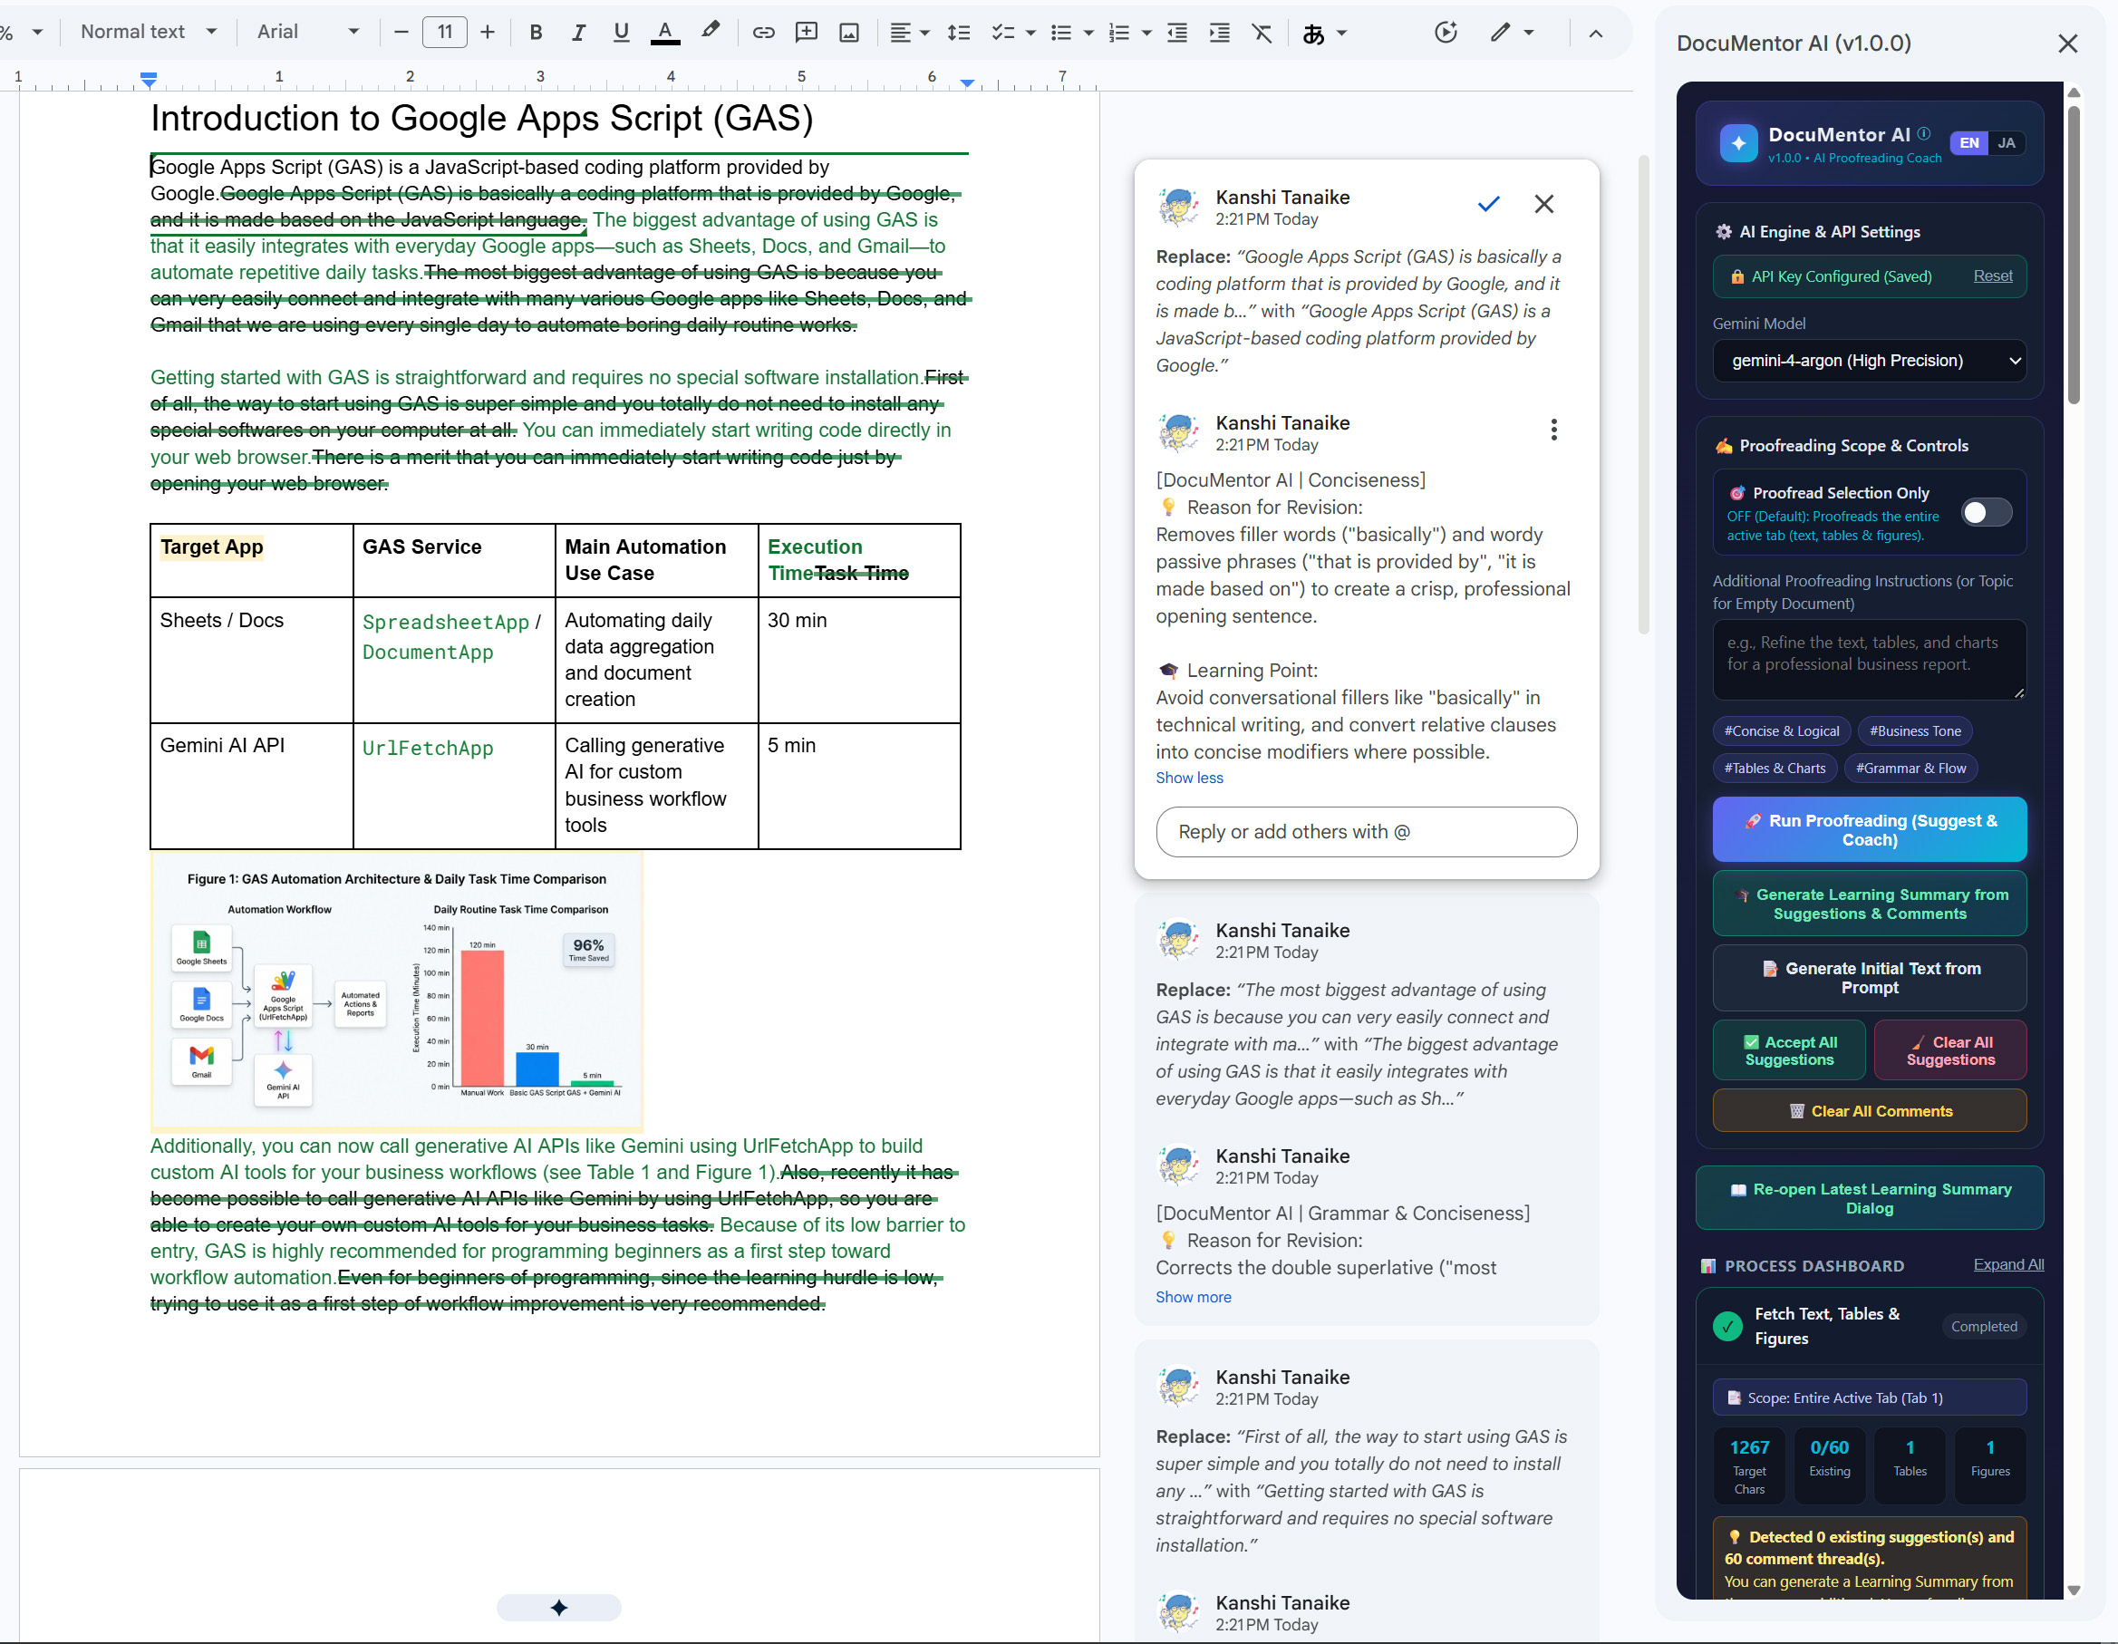Image resolution: width=2118 pixels, height=1644 pixels.
Task: Click the font size field showing 11
Action: coord(444,32)
